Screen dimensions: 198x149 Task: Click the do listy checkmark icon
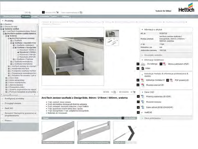[115, 92]
